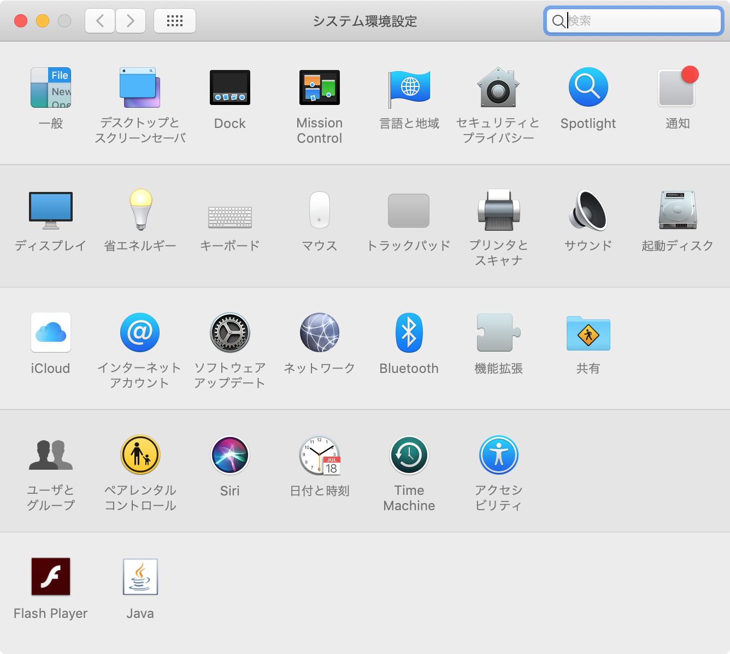Open Mission Control preferences

point(319,87)
